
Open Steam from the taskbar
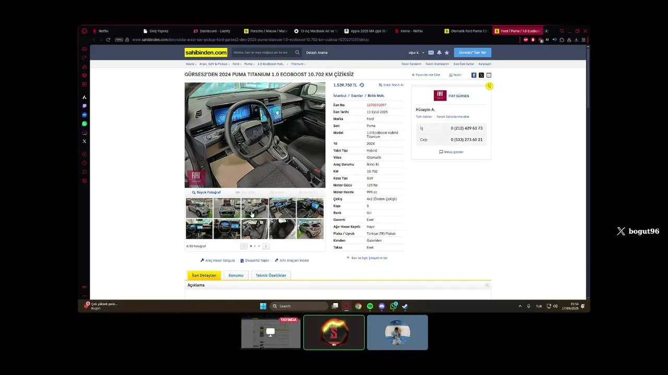point(405,306)
